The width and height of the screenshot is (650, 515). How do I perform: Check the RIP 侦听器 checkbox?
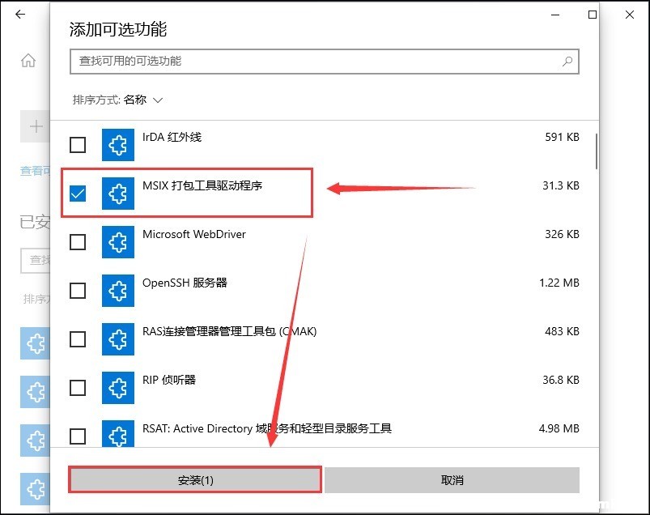coord(78,388)
